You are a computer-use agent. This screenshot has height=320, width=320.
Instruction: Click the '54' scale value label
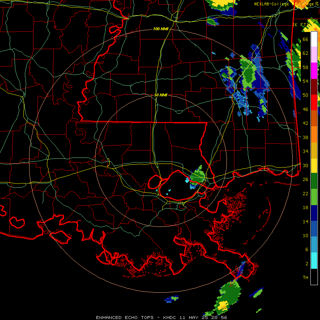305,81
